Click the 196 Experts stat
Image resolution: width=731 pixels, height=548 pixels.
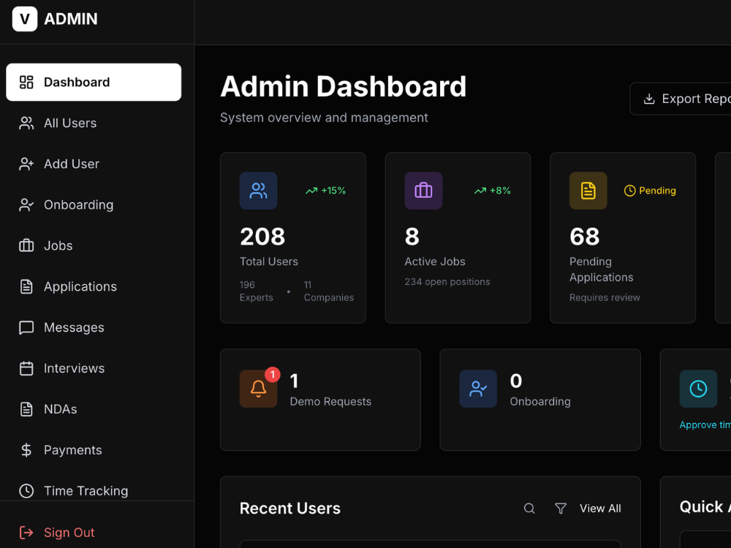pyautogui.click(x=257, y=292)
